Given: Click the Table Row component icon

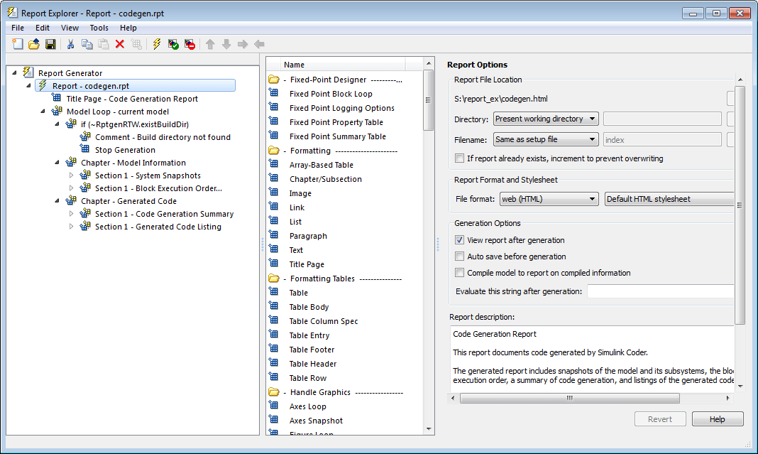Looking at the screenshot, I should point(274,377).
